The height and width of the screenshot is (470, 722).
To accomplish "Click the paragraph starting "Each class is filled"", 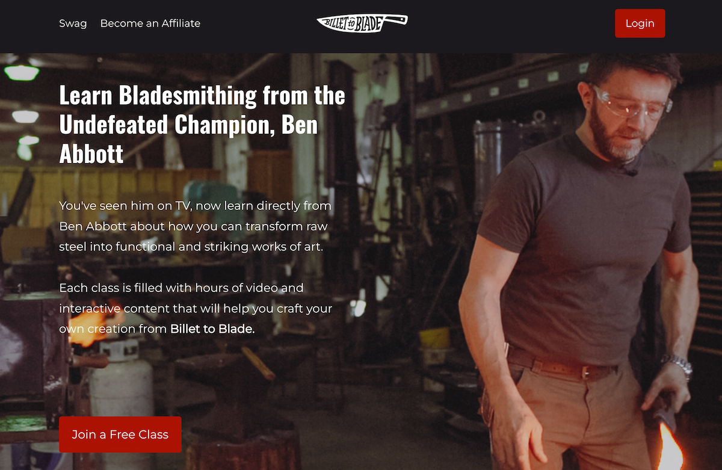I will coord(196,308).
